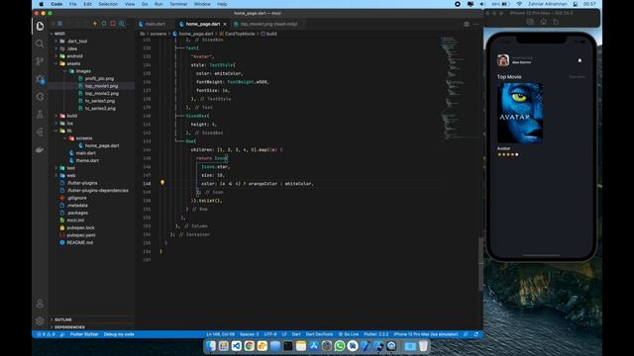
Task: Click the iPhone 12 Pro Max device selector
Action: click(x=426, y=334)
